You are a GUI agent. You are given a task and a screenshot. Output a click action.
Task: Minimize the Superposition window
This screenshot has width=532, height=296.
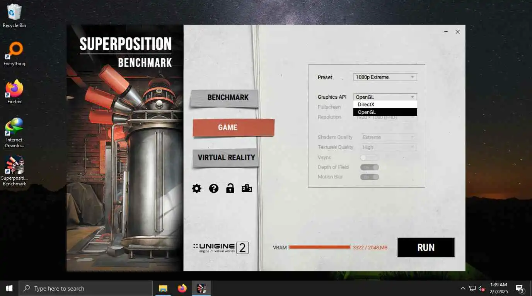click(x=446, y=32)
